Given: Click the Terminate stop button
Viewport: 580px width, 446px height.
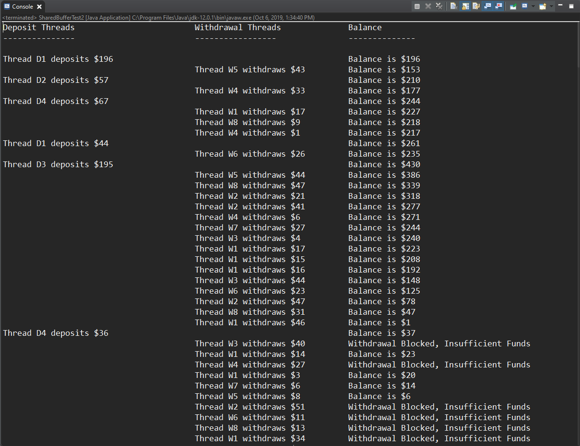Looking at the screenshot, I should (417, 6).
